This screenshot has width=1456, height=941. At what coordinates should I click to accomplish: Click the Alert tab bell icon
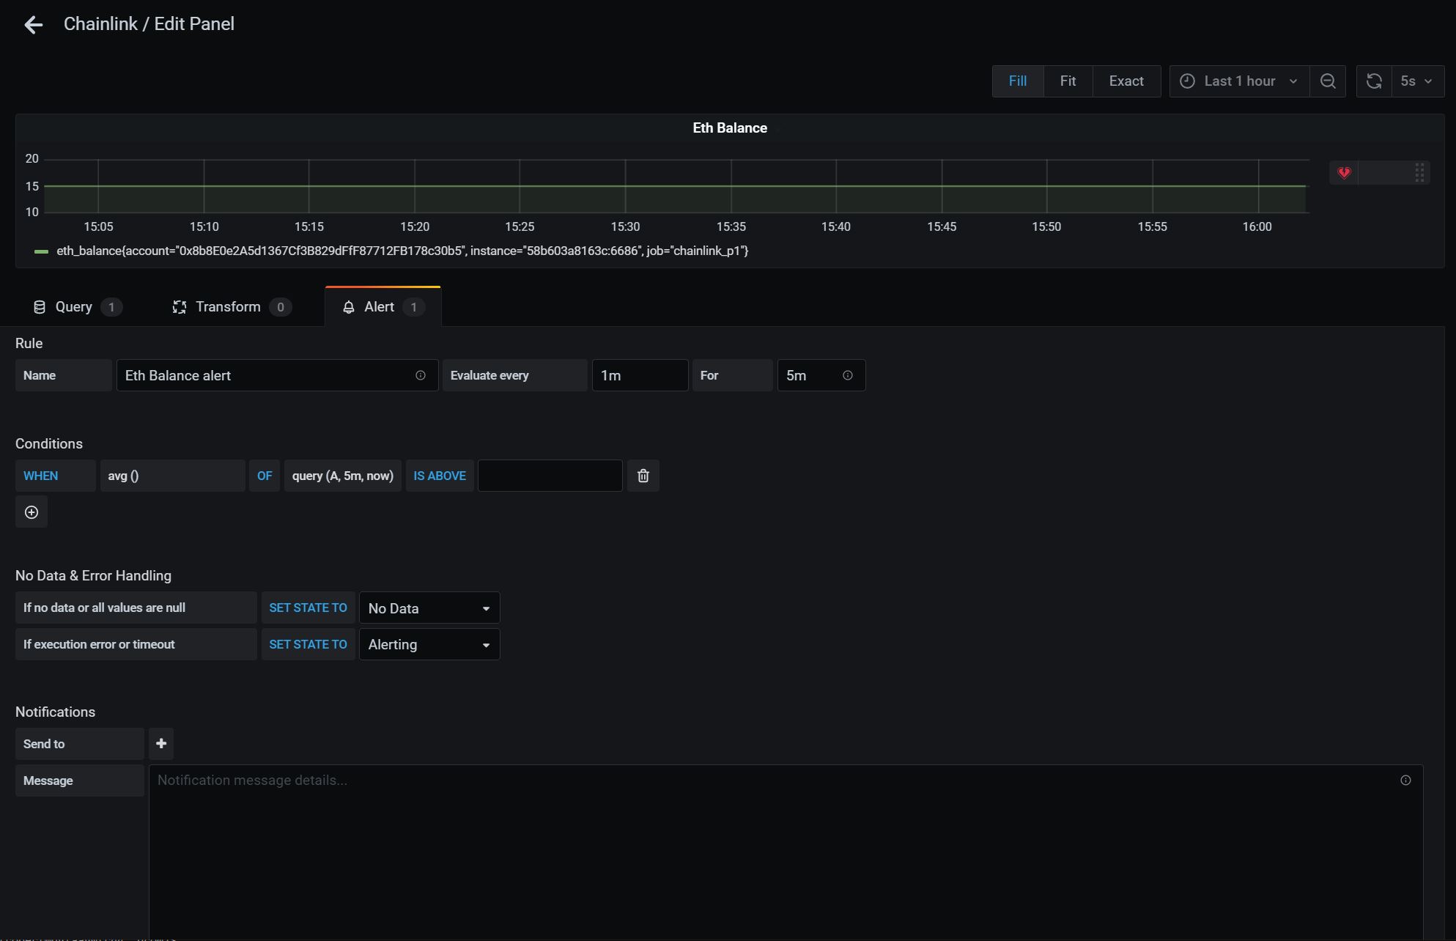[349, 307]
